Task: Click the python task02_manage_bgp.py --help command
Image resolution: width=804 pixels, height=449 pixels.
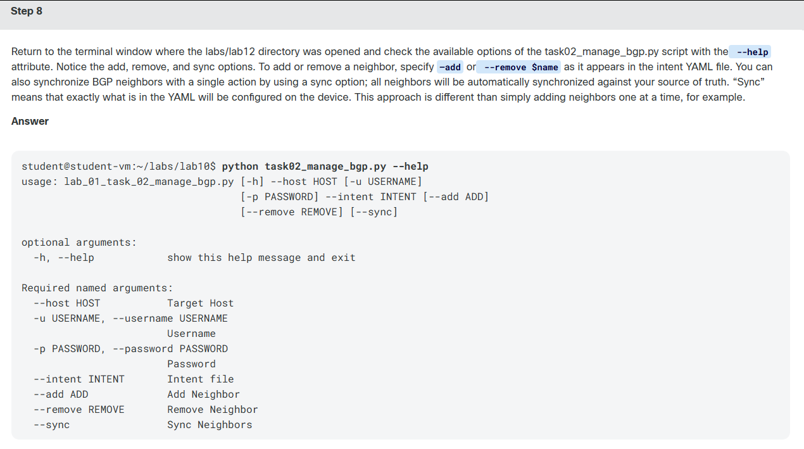Action: (x=325, y=167)
